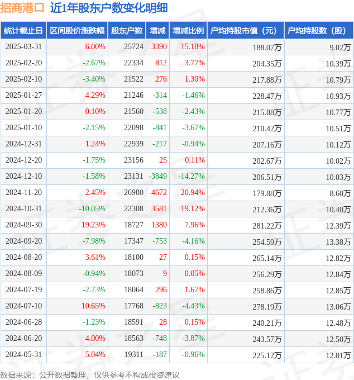This screenshot has width=354, height=380.
Task: Click the 19.23% price change cell
Action: (93, 225)
